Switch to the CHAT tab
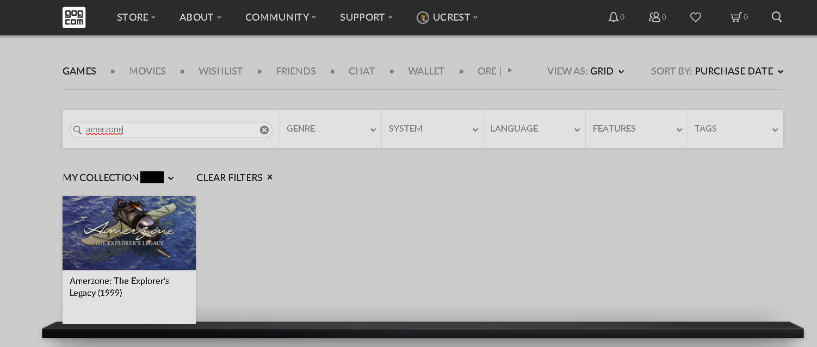 point(362,71)
